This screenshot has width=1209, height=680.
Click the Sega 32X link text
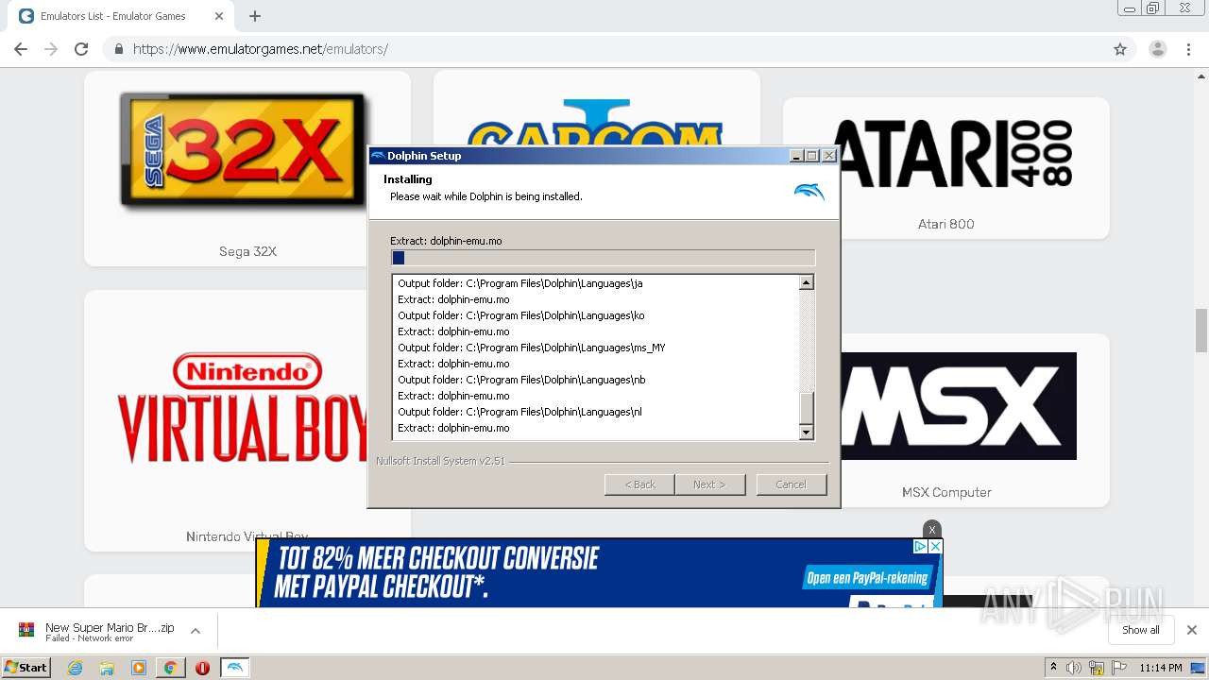pos(247,251)
